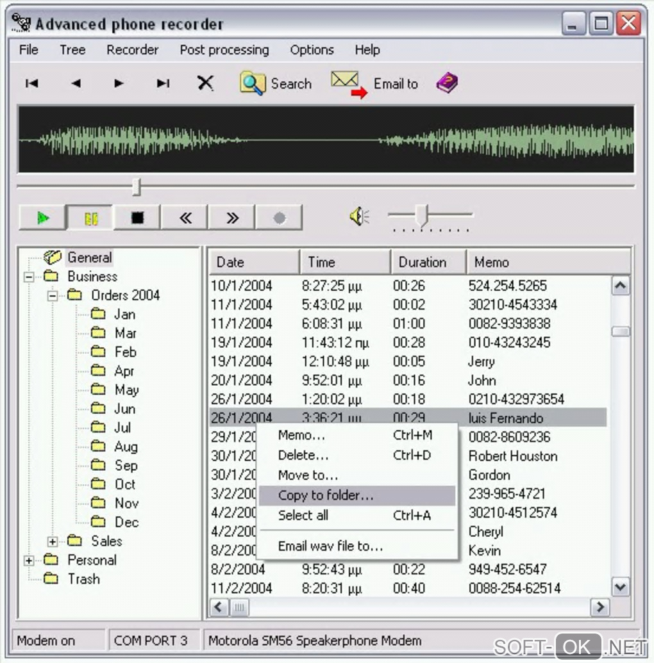Expand the Sales folder tree node

53,541
